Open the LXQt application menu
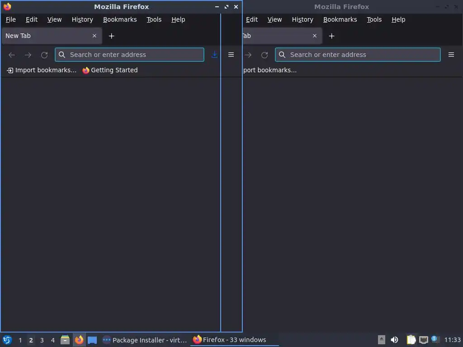This screenshot has height=347, width=463. [x=7, y=340]
